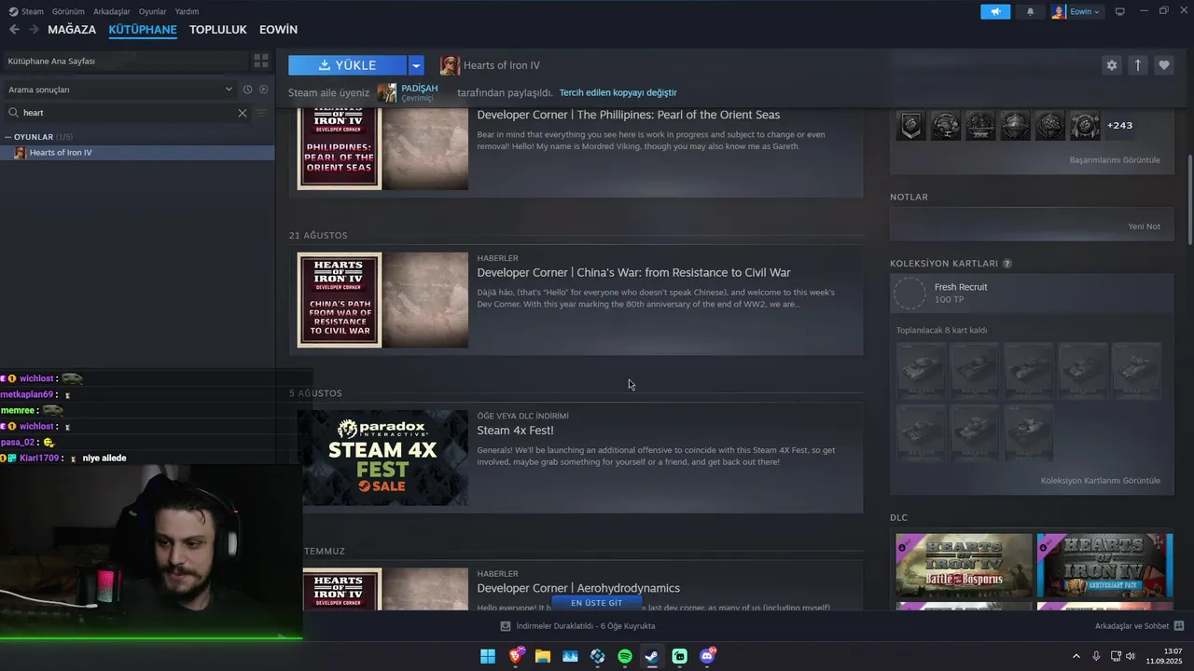This screenshot has width=1194, height=671.
Task: Open the Oyunlar menu
Action: (x=152, y=11)
